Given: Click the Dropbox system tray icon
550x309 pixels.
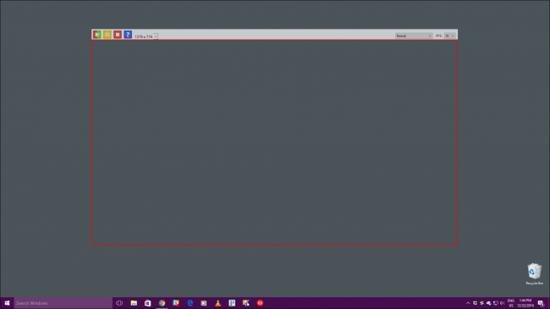Looking at the screenshot, I should point(482,303).
